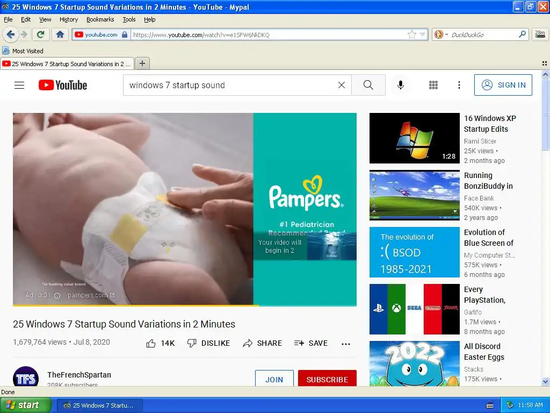Click the yellow ad progress bar
The height and width of the screenshot is (413, 550).
(136, 305)
